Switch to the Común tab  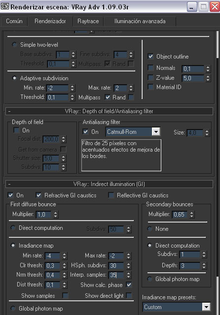point(14,21)
